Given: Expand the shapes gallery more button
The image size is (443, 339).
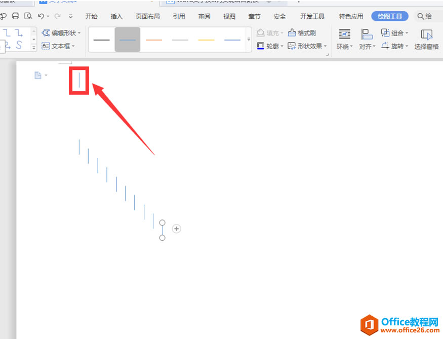Looking at the screenshot, I should tap(34, 48).
